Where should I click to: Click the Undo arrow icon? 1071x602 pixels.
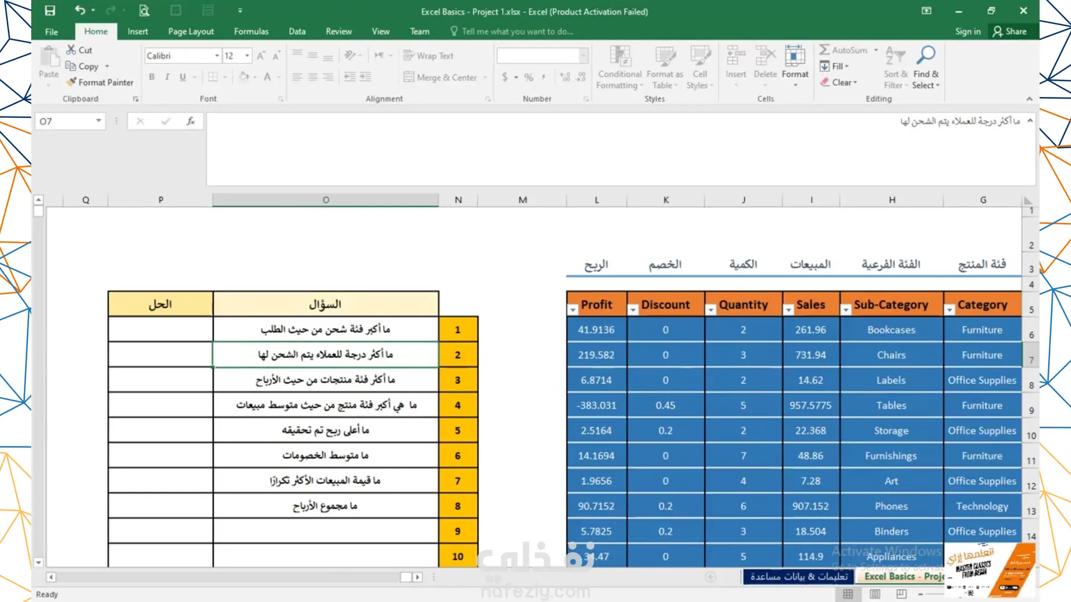[x=80, y=11]
